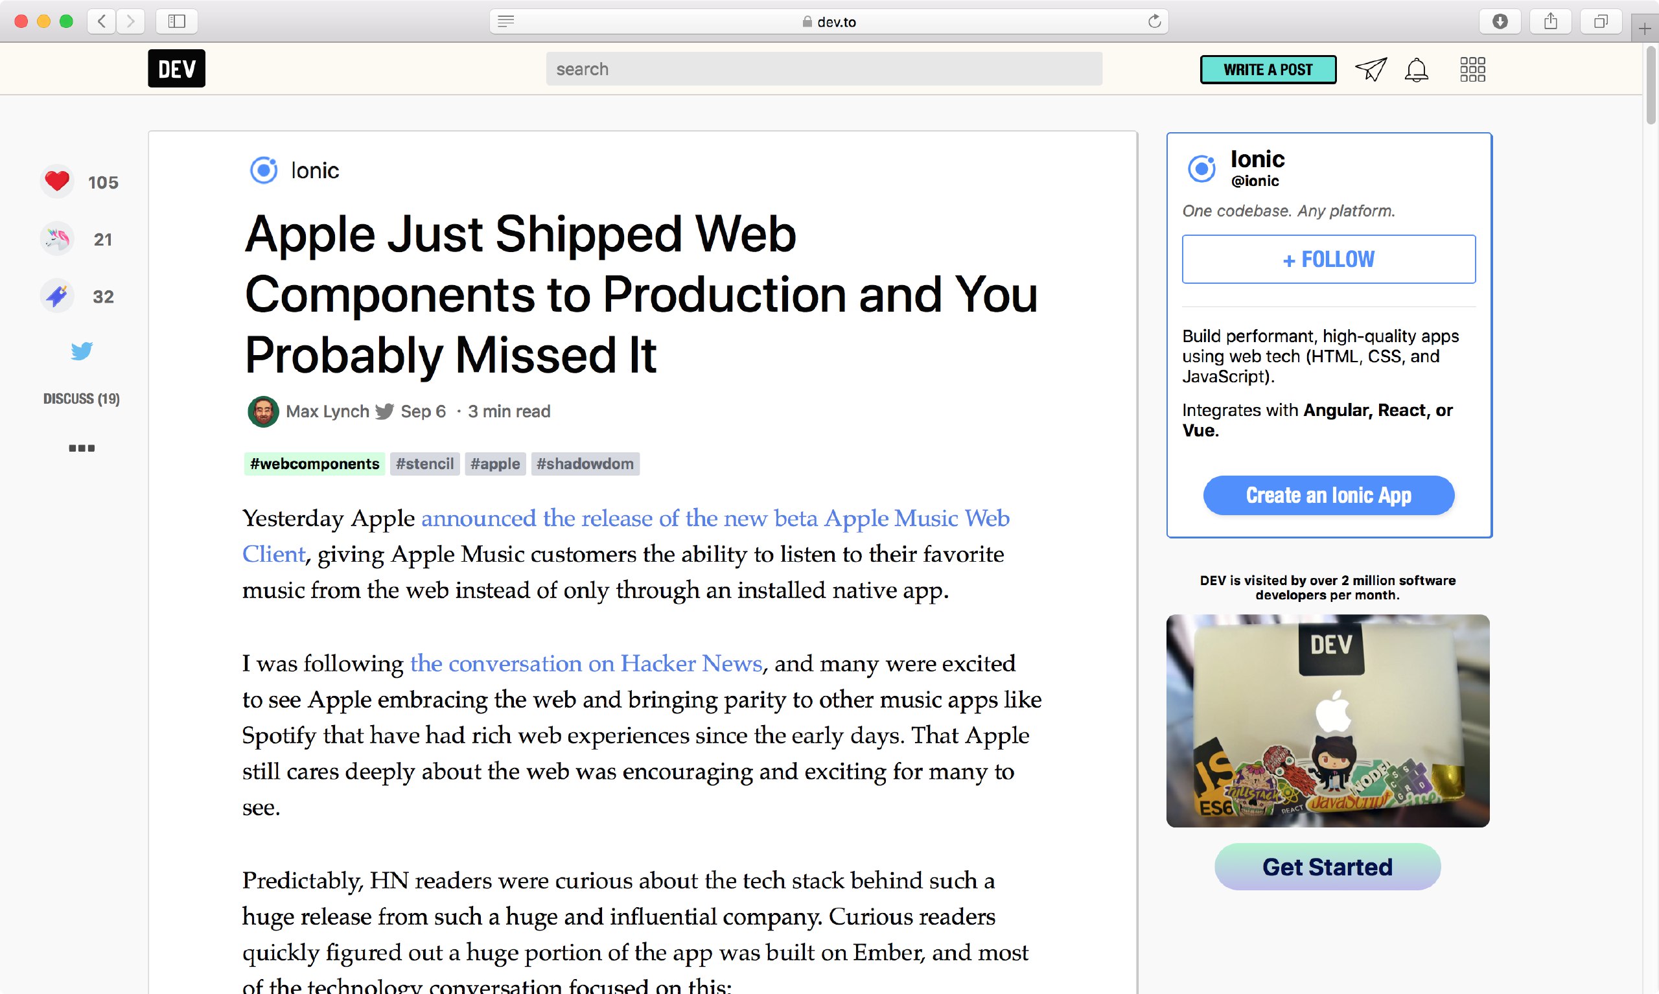Like the post with heart reaction
1659x994 pixels.
coord(57,181)
